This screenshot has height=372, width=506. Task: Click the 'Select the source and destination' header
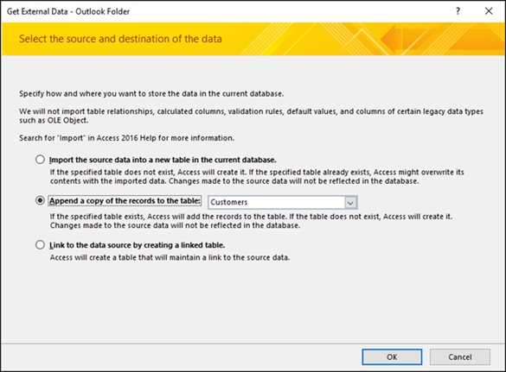click(x=120, y=39)
